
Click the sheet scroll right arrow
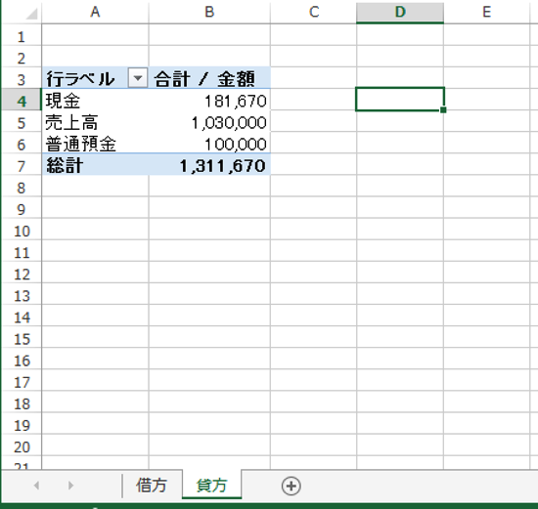tap(70, 486)
